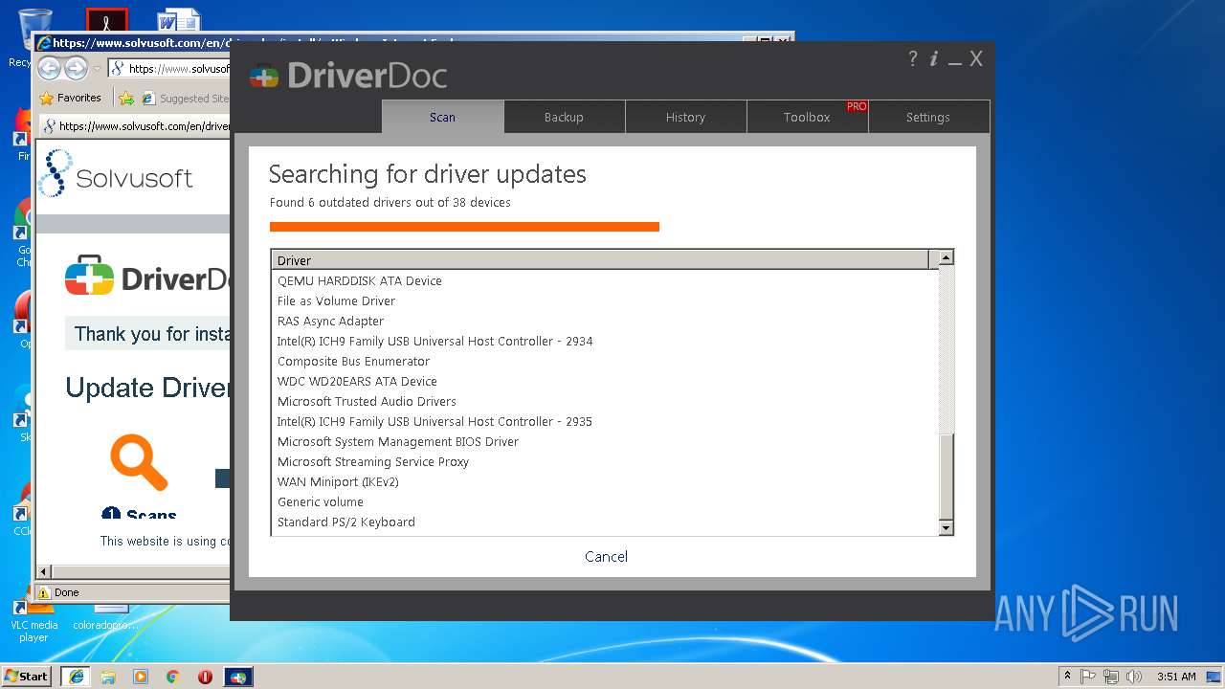Open Adobe Acrobat desktop icon
This screenshot has width=1225, height=689.
(x=106, y=19)
